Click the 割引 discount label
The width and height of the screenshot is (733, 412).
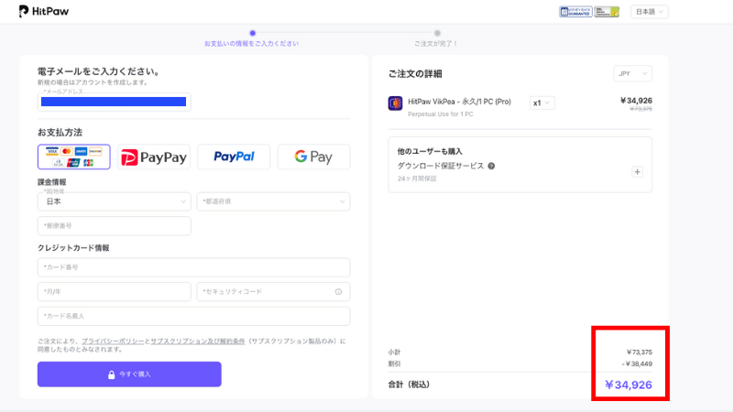(x=394, y=363)
